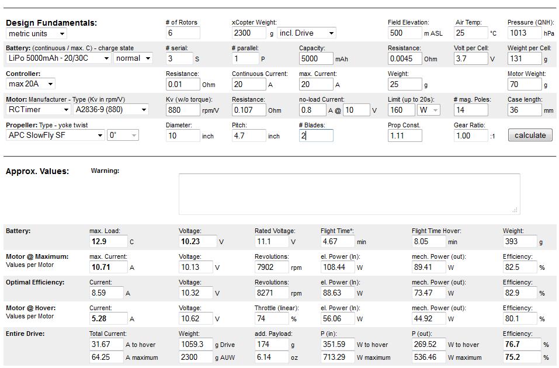Open the A2836-9 (880) motor type dropdown
The image size is (559, 368).
pyautogui.click(x=111, y=109)
